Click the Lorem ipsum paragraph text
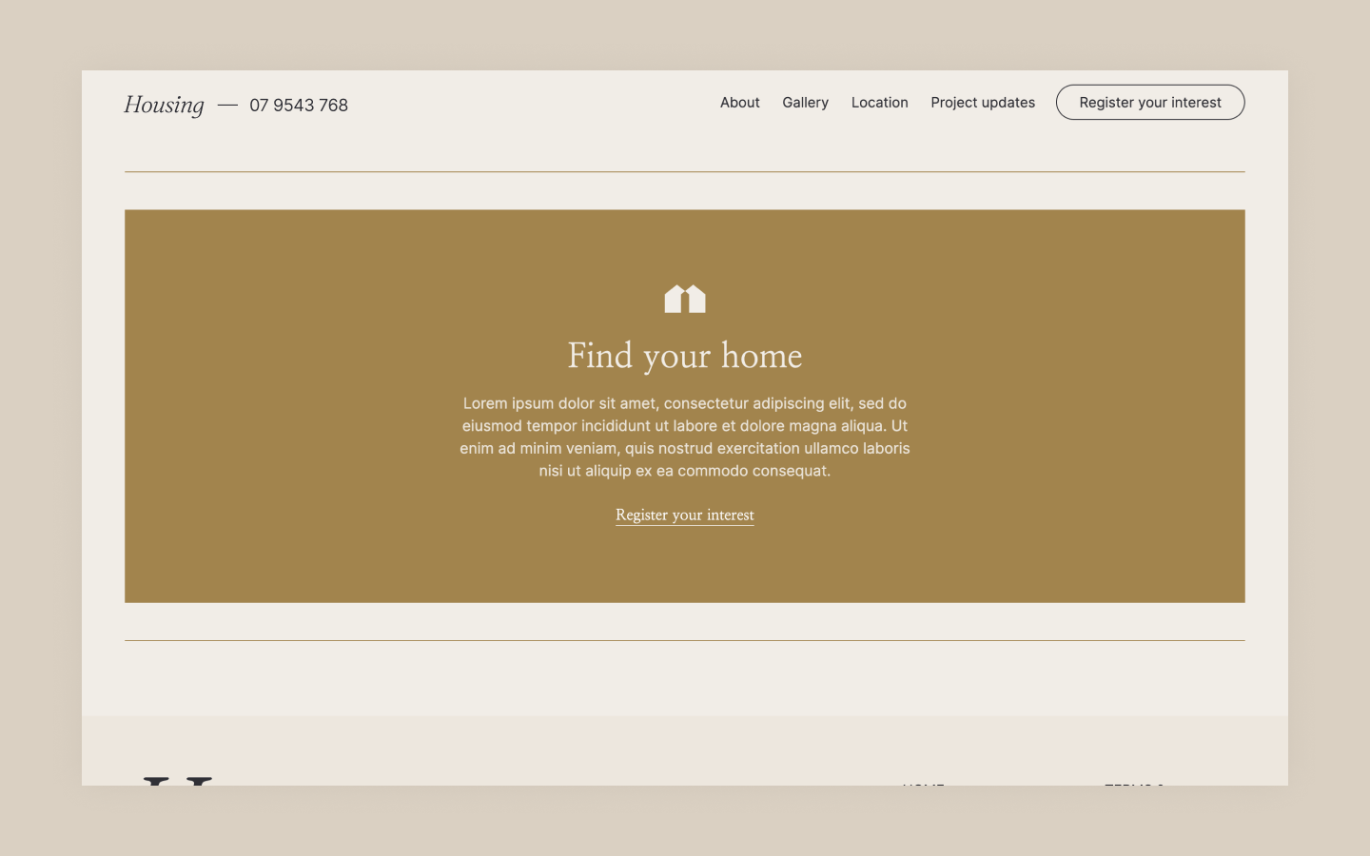The height and width of the screenshot is (856, 1370). tap(684, 437)
